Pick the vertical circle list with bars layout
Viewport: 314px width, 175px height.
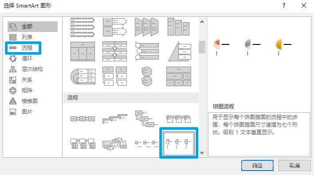[x=147, y=52]
